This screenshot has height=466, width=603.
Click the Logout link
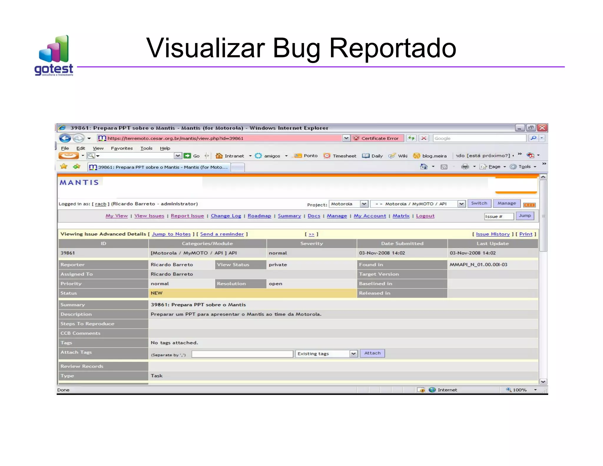425,216
